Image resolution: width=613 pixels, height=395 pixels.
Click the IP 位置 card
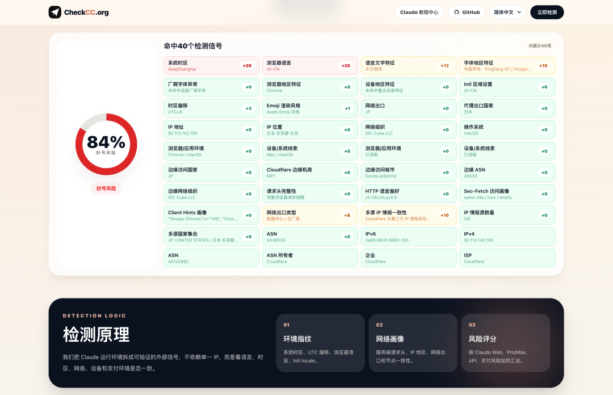click(310, 130)
